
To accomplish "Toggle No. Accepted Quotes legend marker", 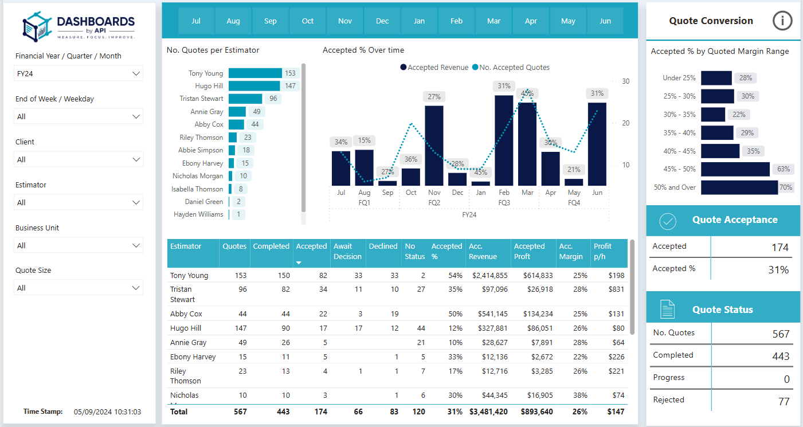I will (x=475, y=68).
